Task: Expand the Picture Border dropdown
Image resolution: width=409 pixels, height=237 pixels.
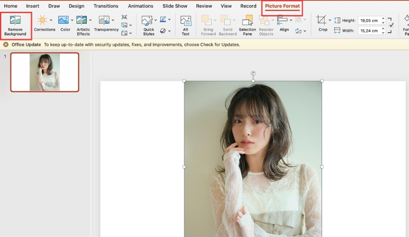Action: [170, 20]
